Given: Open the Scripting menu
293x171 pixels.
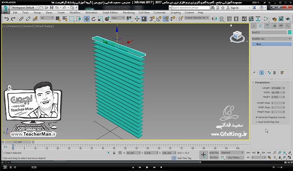Looking at the screenshot, I should point(175,12).
